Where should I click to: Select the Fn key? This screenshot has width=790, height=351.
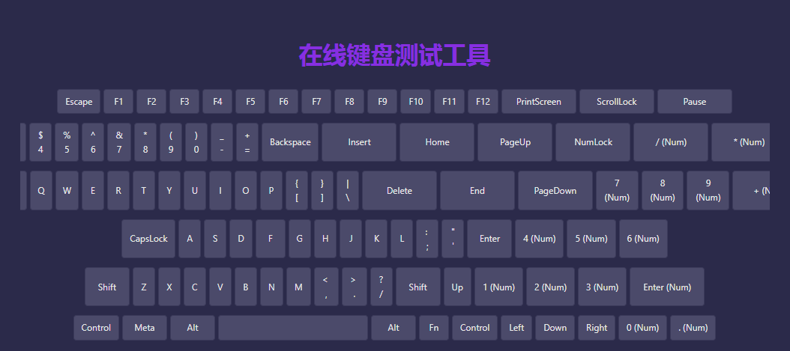tap(434, 328)
